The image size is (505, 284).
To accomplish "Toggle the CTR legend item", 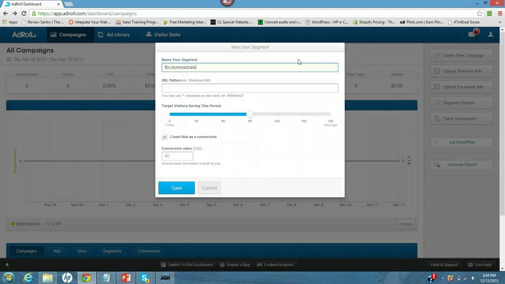I will tap(54, 224).
